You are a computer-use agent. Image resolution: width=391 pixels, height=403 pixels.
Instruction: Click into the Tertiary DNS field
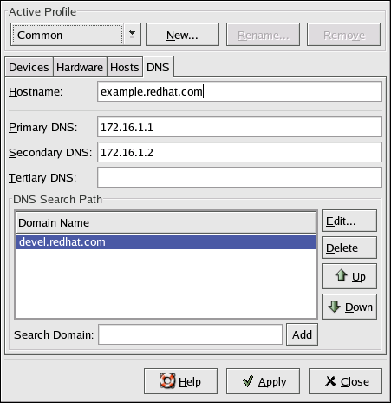click(239, 177)
